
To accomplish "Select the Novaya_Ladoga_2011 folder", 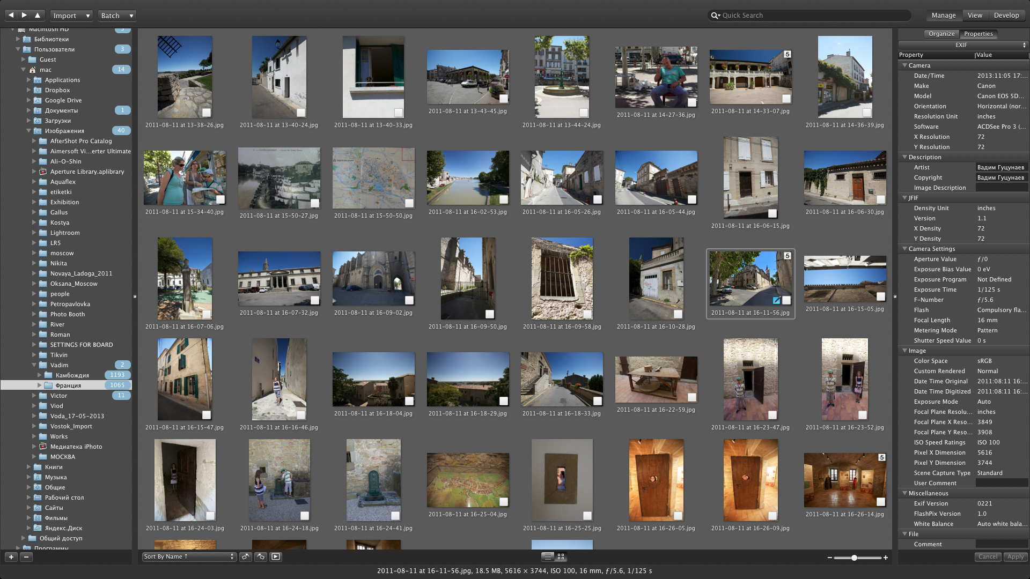I will [x=81, y=273].
